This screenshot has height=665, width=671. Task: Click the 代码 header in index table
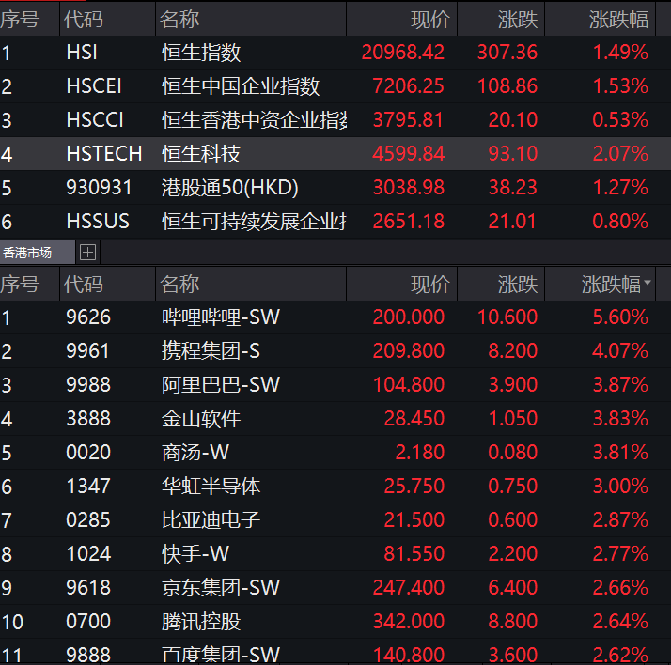pos(84,19)
